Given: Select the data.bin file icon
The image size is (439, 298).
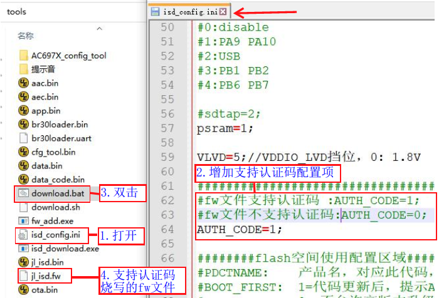Looking at the screenshot, I should [x=24, y=165].
